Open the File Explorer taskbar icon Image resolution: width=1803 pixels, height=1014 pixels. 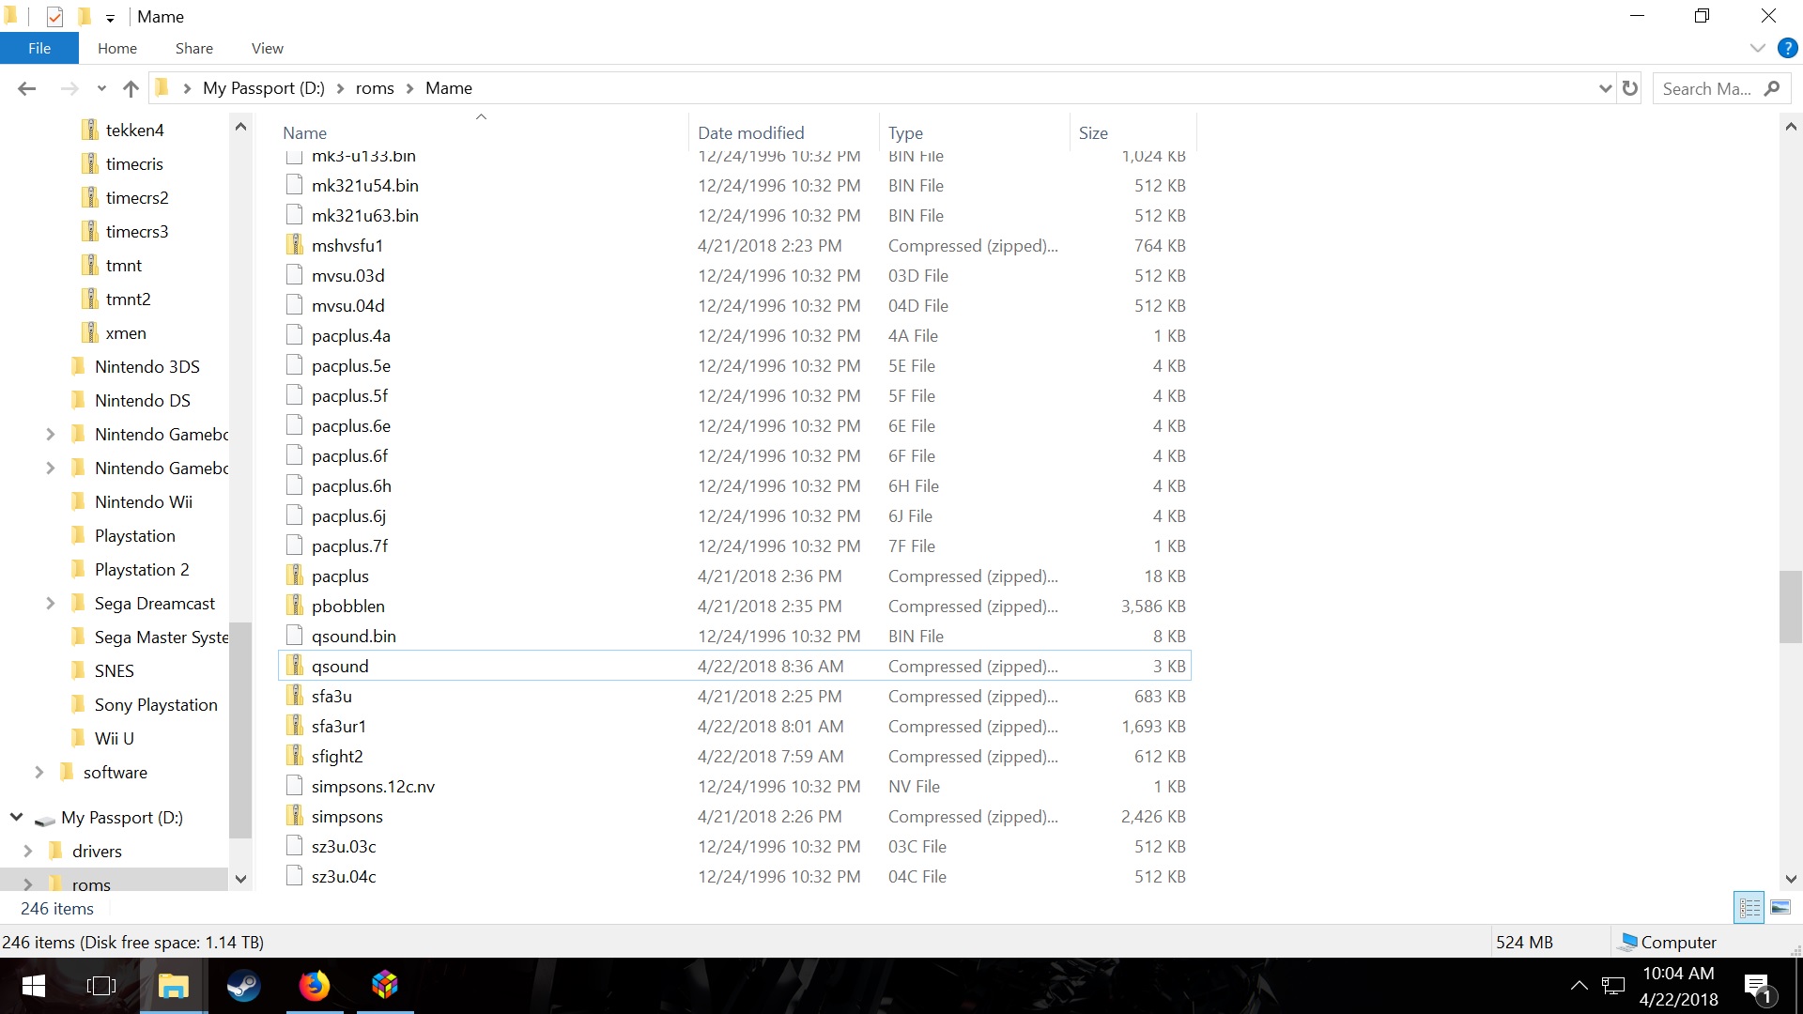tap(173, 986)
